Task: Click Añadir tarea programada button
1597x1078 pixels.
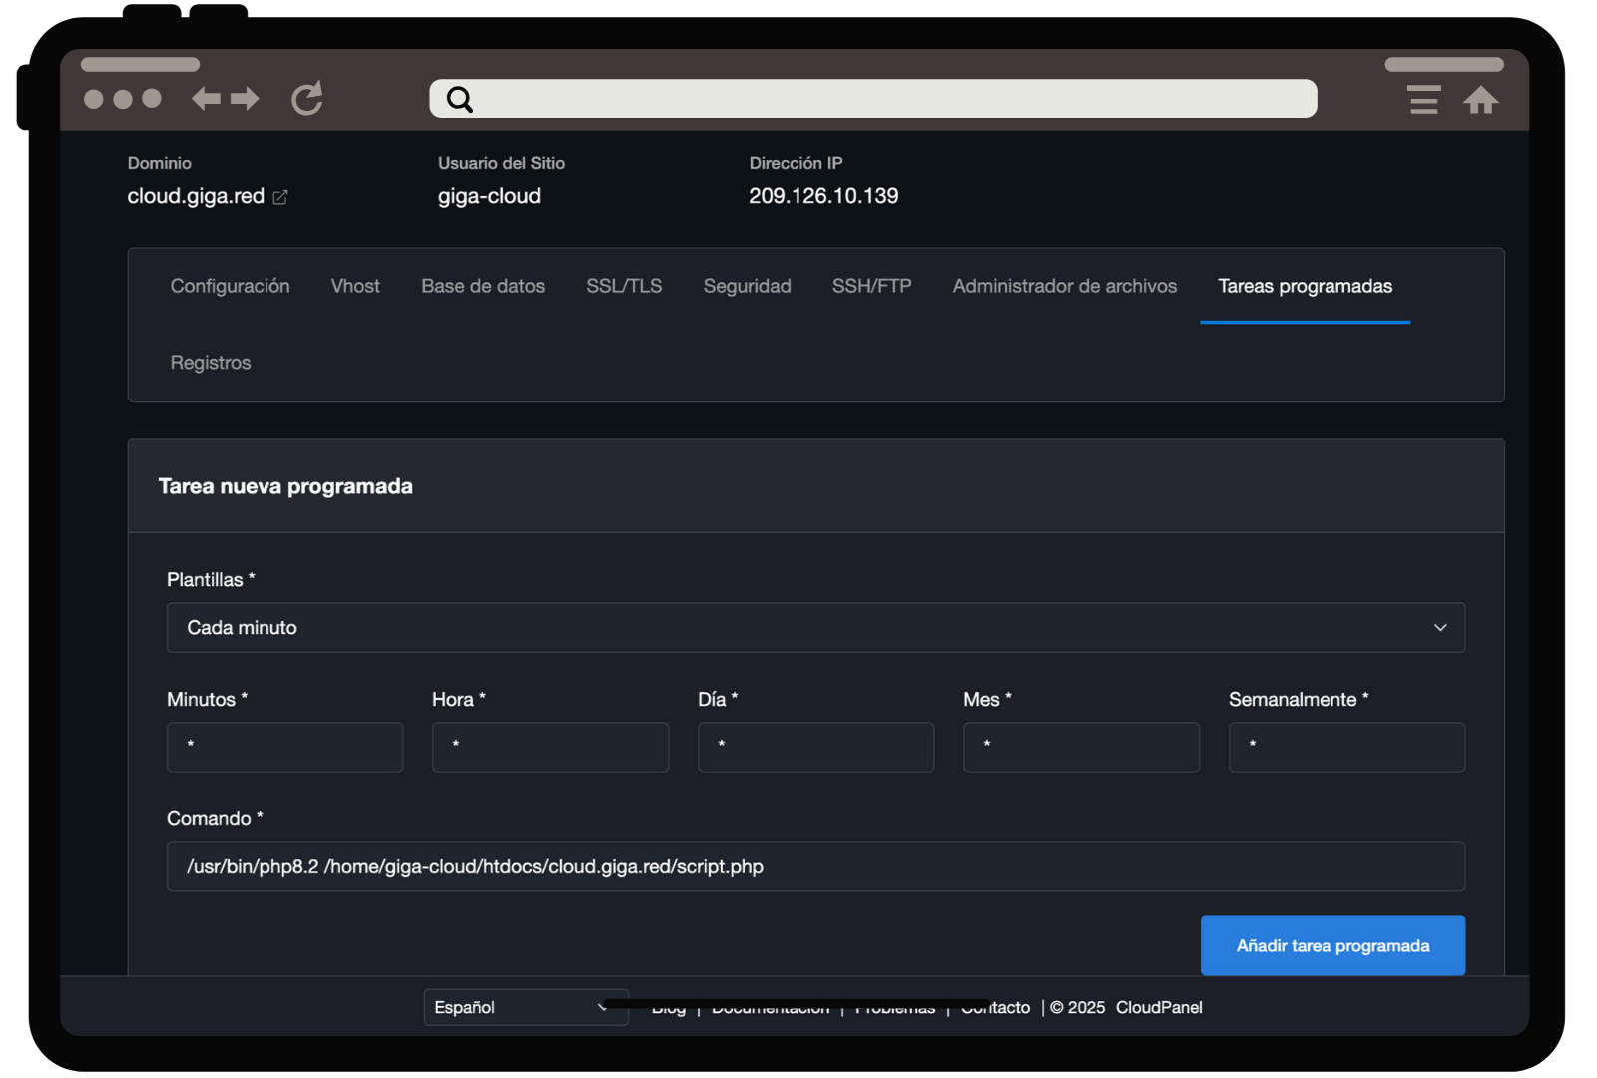Action: tap(1332, 945)
